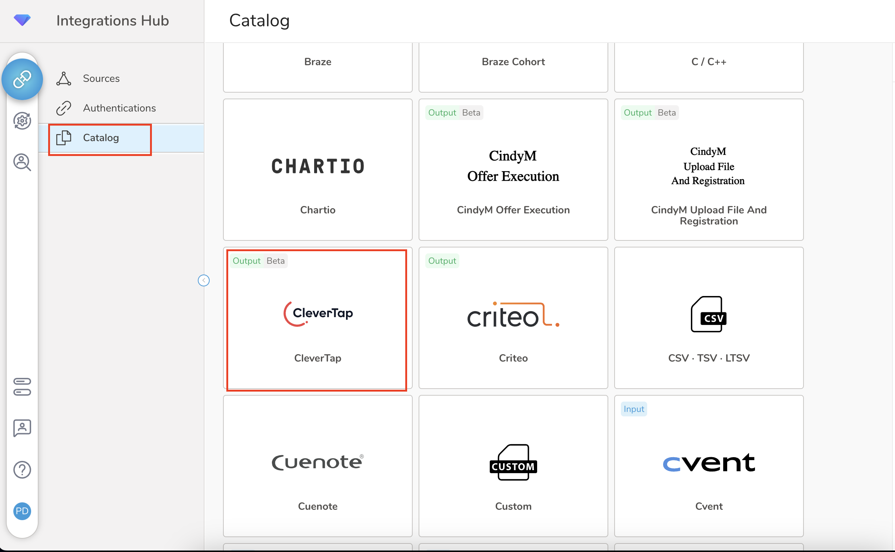Screen dimensions: 895x552
Task: Click the CindyM Offer Execution label
Action: (x=513, y=210)
